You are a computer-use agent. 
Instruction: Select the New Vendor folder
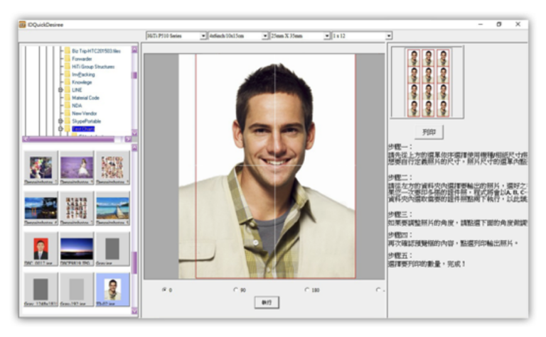85,113
